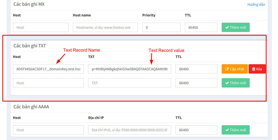Click the pencil icon on Cập nhật button

227,69
